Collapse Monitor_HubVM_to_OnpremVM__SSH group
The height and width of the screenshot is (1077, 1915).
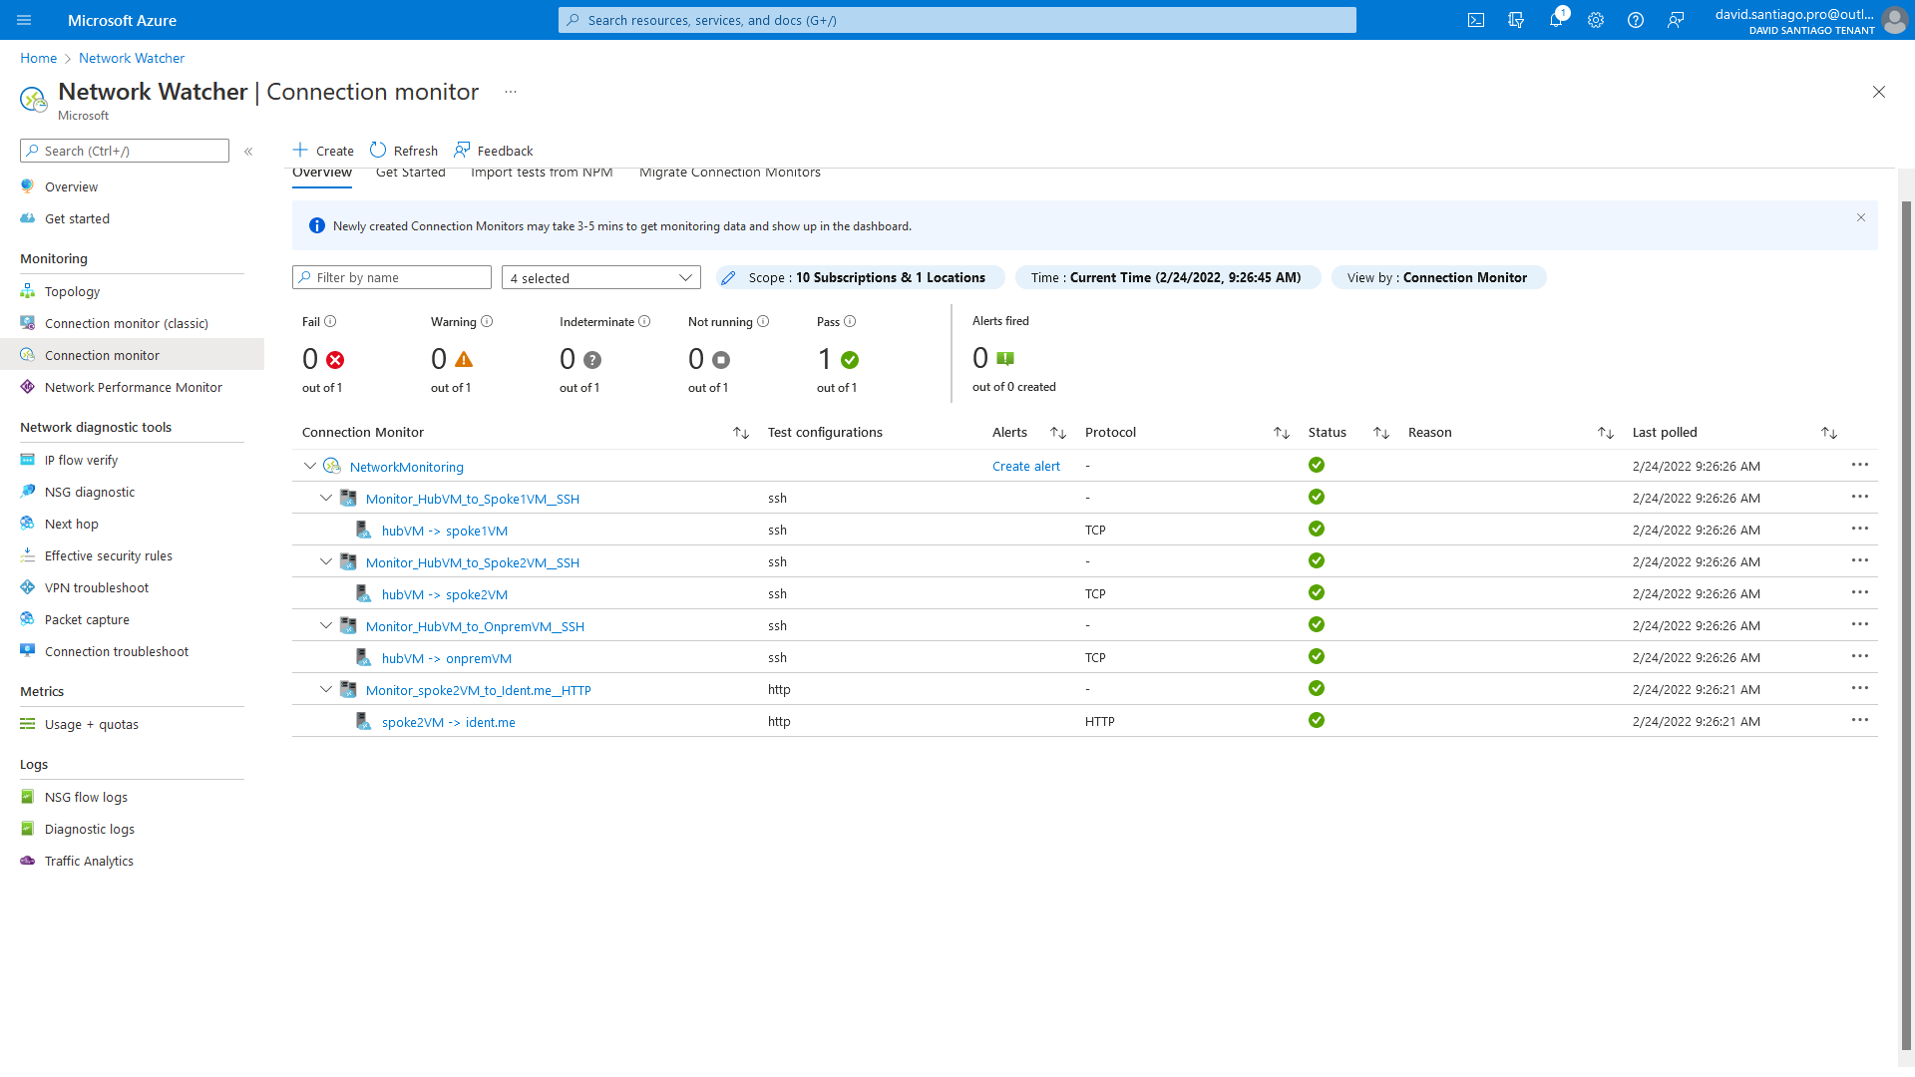(x=326, y=625)
